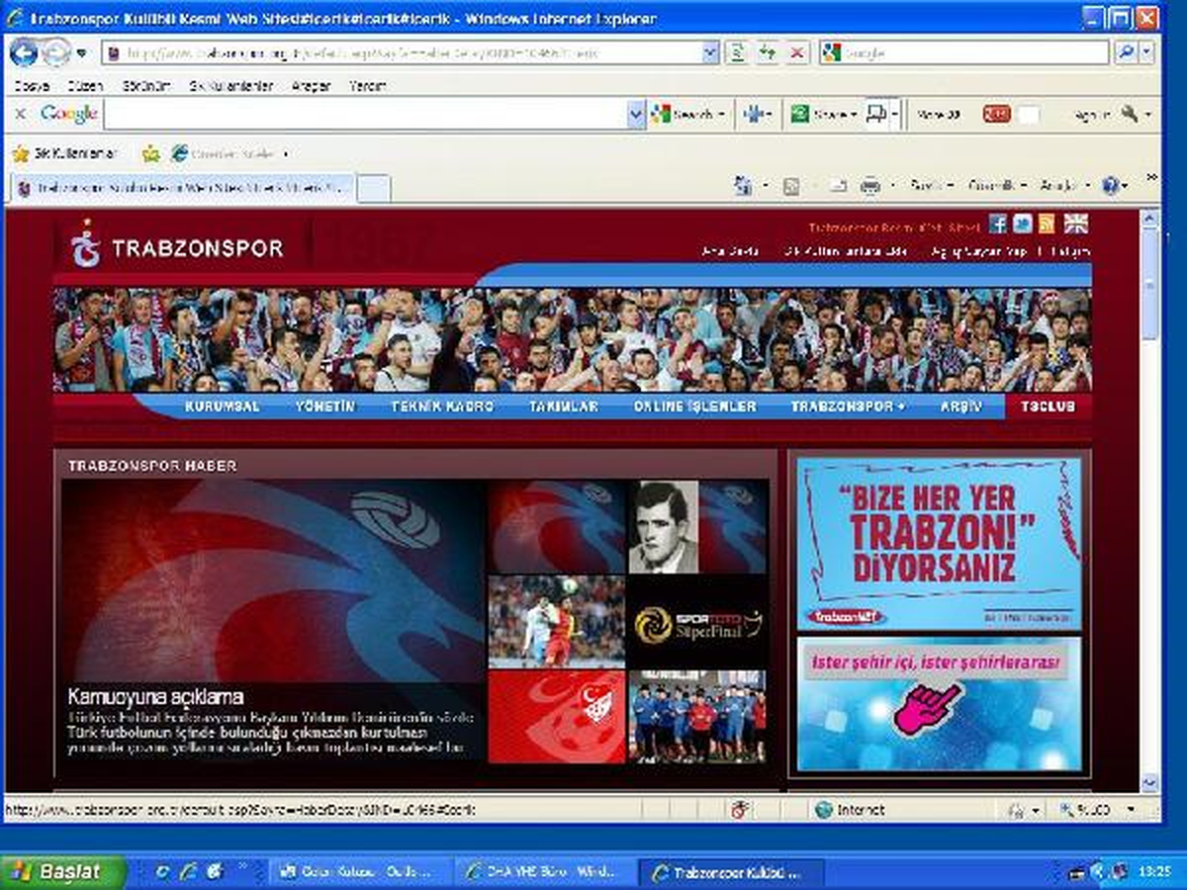Click the Internet zone globe in status bar
This screenshot has width=1187, height=890.
pyautogui.click(x=824, y=810)
